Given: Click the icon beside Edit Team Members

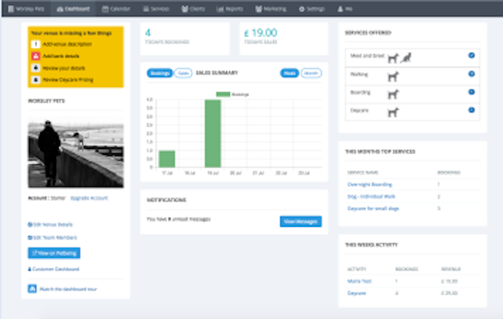Looking at the screenshot, I should (x=30, y=238).
